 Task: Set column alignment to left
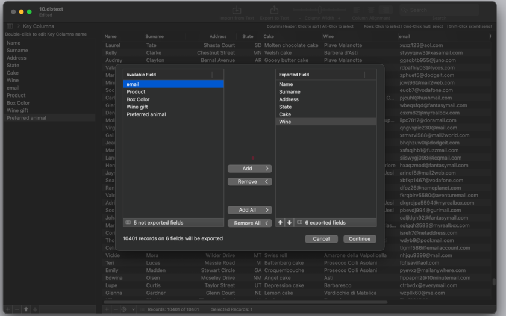click(357, 10)
